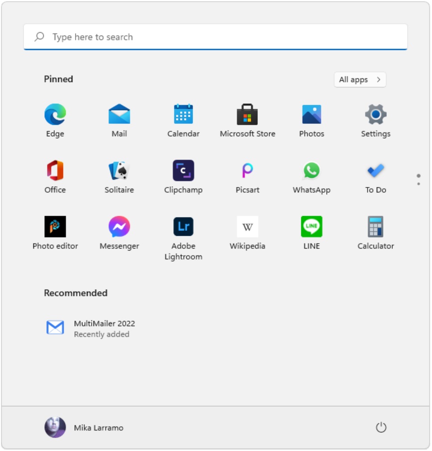Open the Wikipedia app

coord(247,227)
